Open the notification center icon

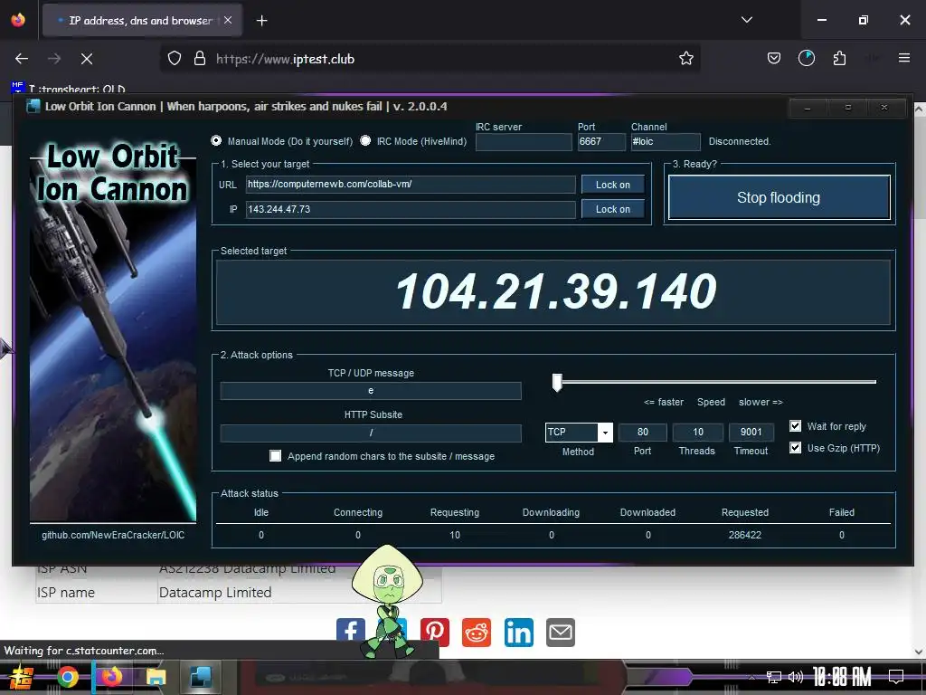point(896,677)
